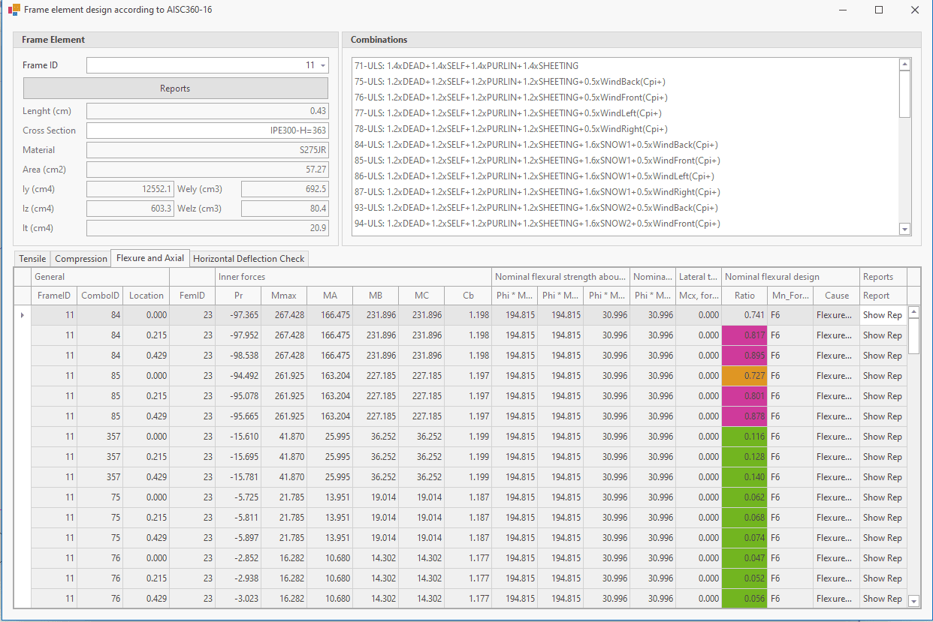Open the Horizontal Deflection Check tab
Image resolution: width=933 pixels, height=622 pixels.
249,259
